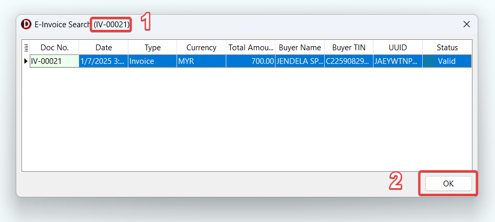495x222 pixels.
Task: Close the E-Invoice Search dialog
Action: click(467, 24)
